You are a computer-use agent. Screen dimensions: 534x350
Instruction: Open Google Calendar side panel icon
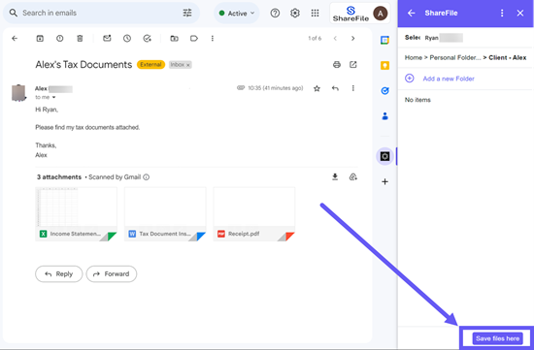point(384,41)
